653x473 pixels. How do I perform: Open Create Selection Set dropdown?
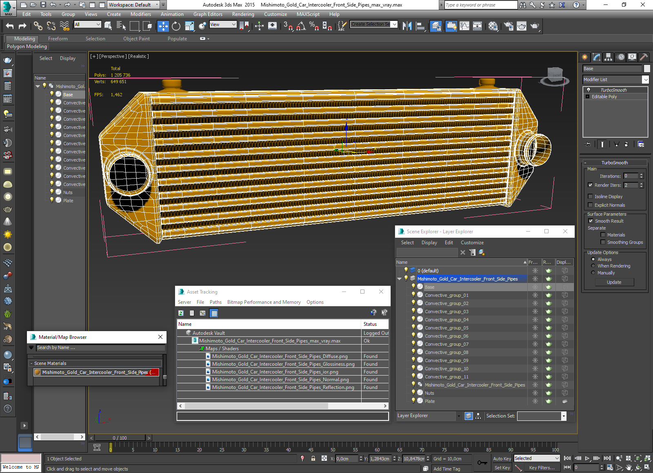395,24
